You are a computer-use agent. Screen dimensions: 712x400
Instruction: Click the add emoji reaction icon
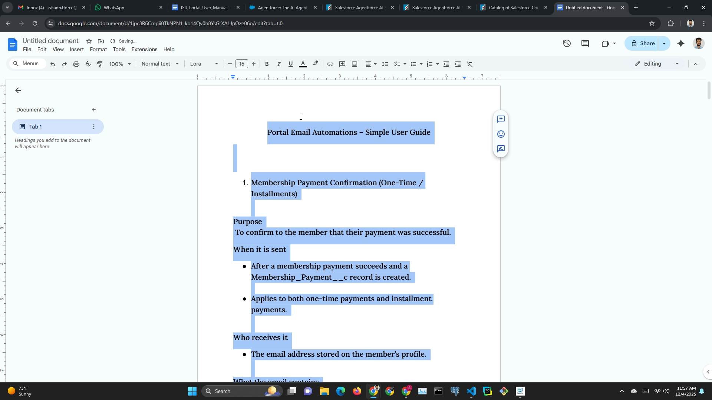[x=501, y=134]
